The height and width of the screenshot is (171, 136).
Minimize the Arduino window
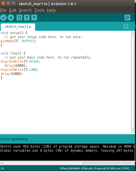tap(8, 4)
